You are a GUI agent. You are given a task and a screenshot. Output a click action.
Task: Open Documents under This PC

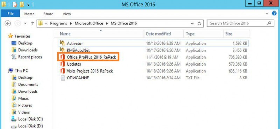coord(28,84)
